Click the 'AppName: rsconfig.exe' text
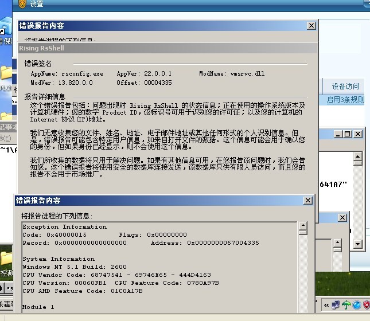 (x=67, y=73)
